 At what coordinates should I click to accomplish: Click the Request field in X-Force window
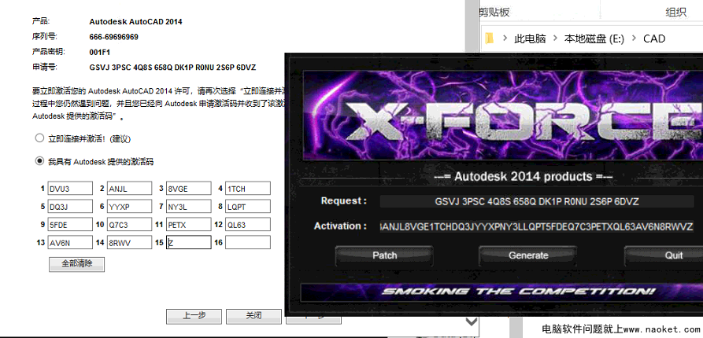tap(537, 201)
